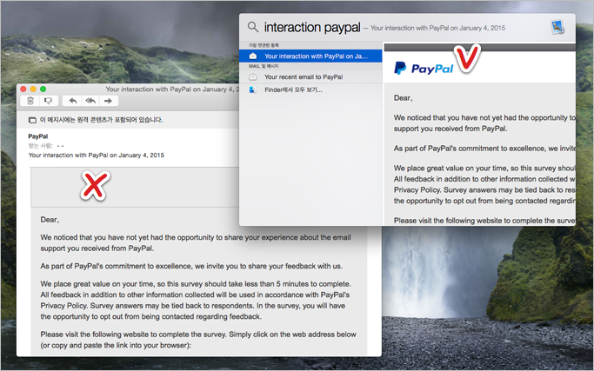The image size is (594, 371).
Task: Click 'MAIL 및 메시지' section header
Action: pos(264,66)
